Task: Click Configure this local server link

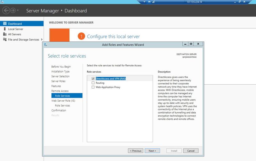Action: point(113,36)
